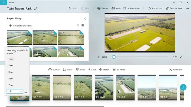Select second library thumbnail in top row
Image resolution: width=191 pixels, height=107 pixels.
(45, 37)
